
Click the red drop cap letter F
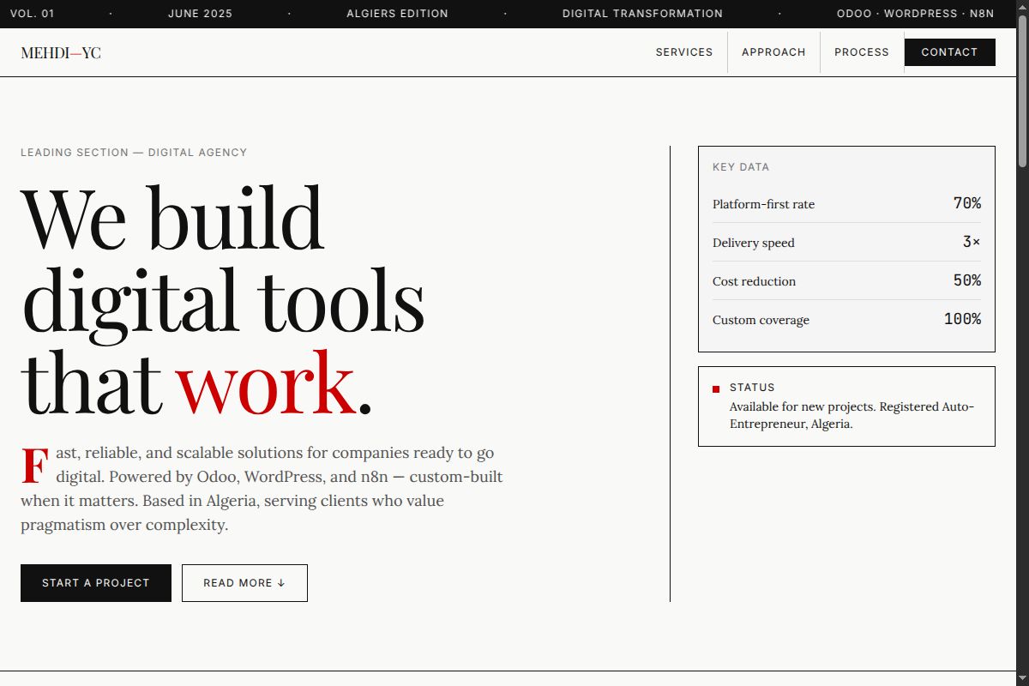coord(33,466)
